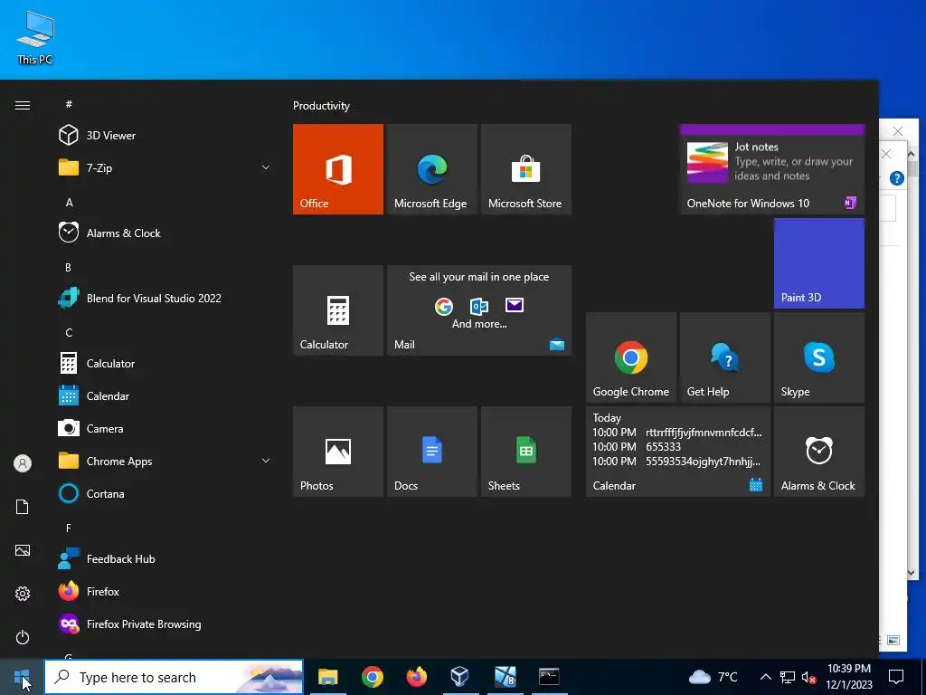
Task: Click the muted volume tray icon
Action: point(808,677)
